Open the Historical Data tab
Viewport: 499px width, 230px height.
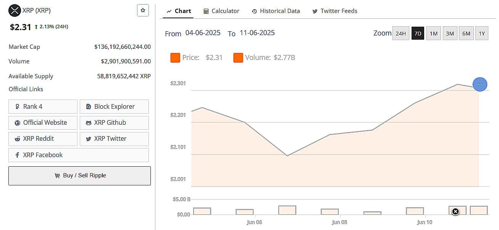pyautogui.click(x=276, y=11)
